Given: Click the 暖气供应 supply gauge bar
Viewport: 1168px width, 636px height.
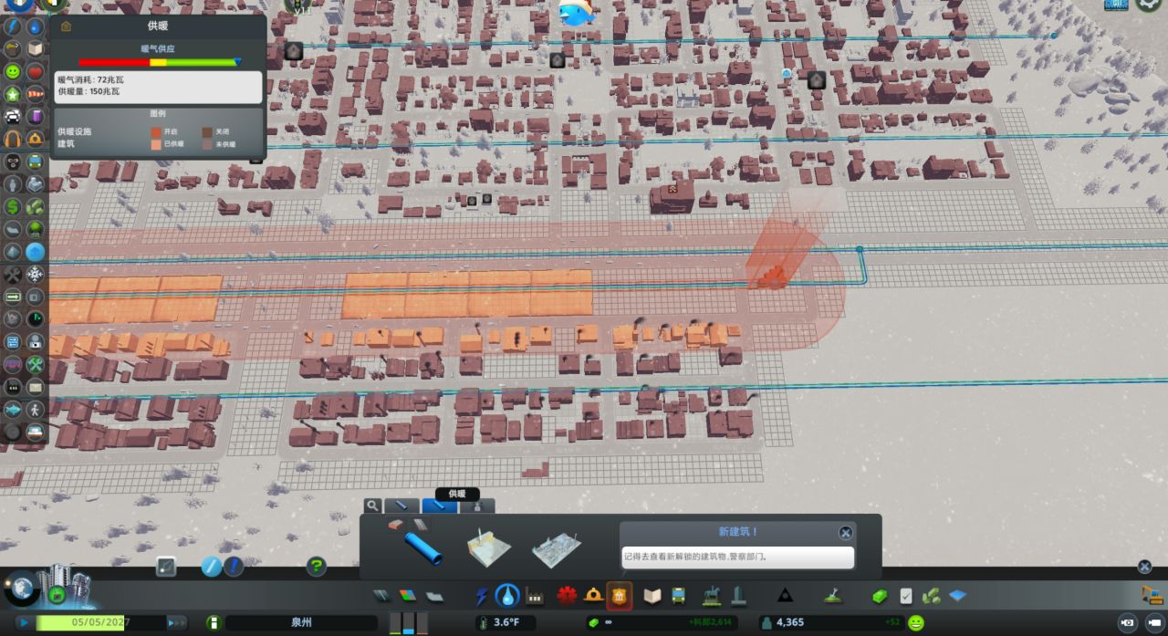Looking at the screenshot, I should (x=158, y=63).
